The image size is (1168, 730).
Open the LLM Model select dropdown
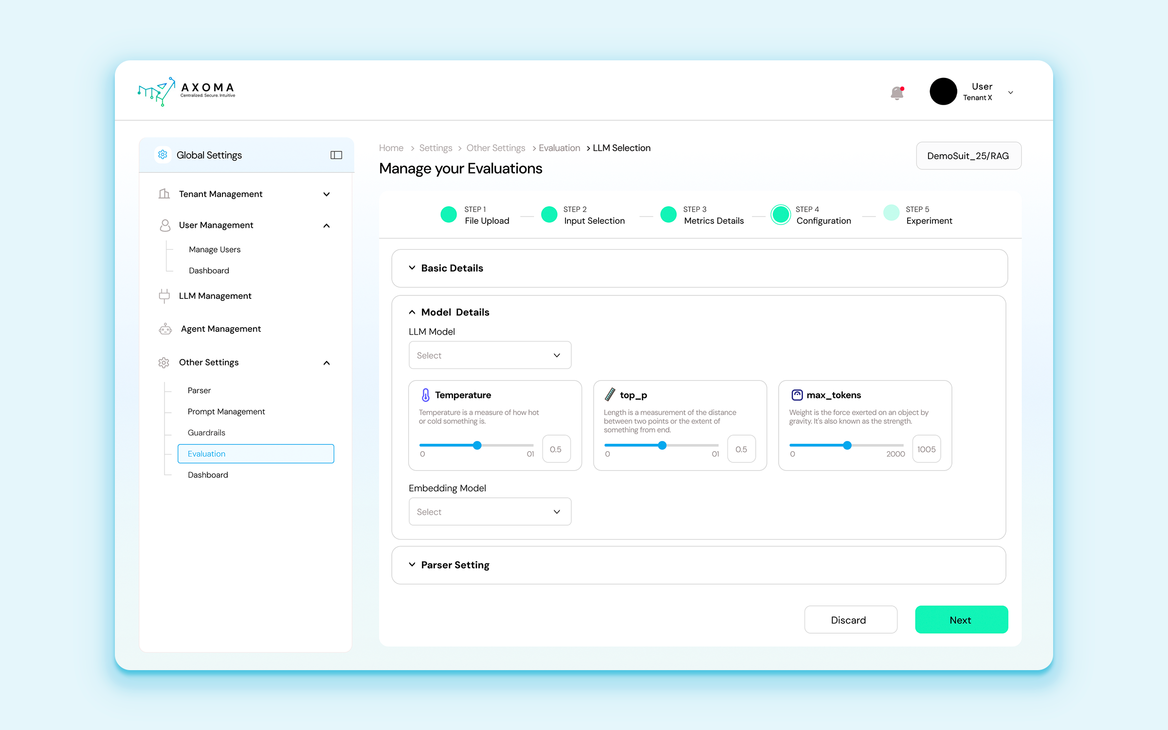click(x=490, y=355)
